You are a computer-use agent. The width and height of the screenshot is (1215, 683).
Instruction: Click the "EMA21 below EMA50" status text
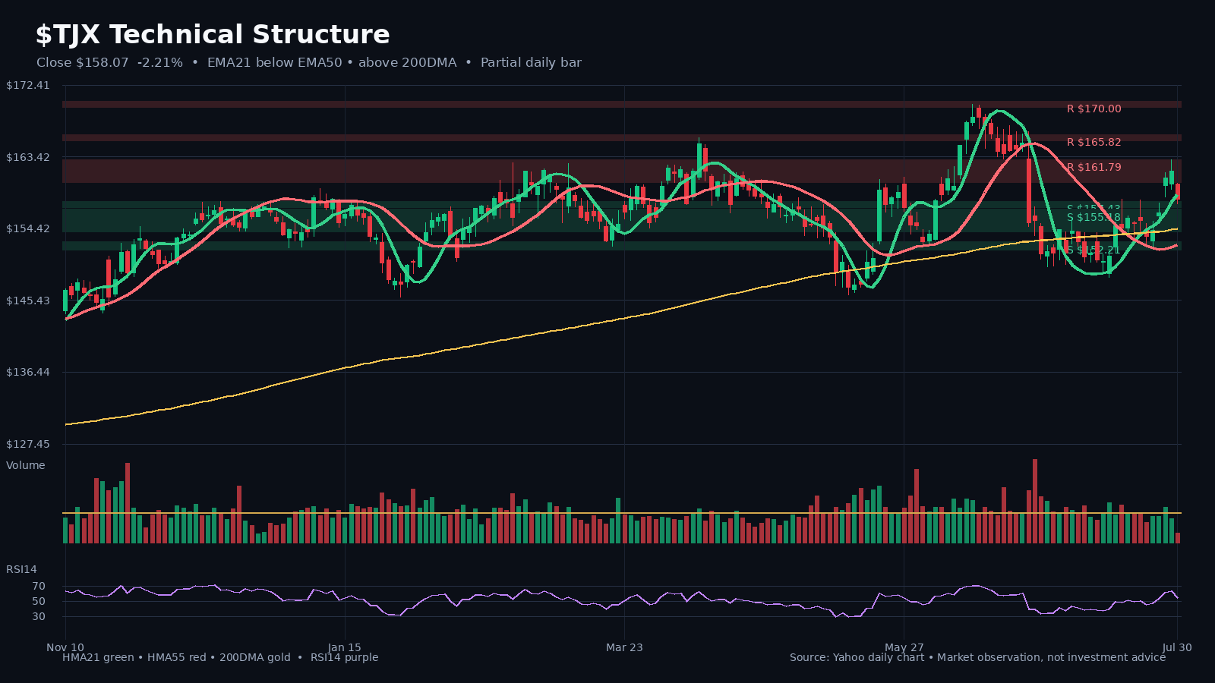click(275, 63)
